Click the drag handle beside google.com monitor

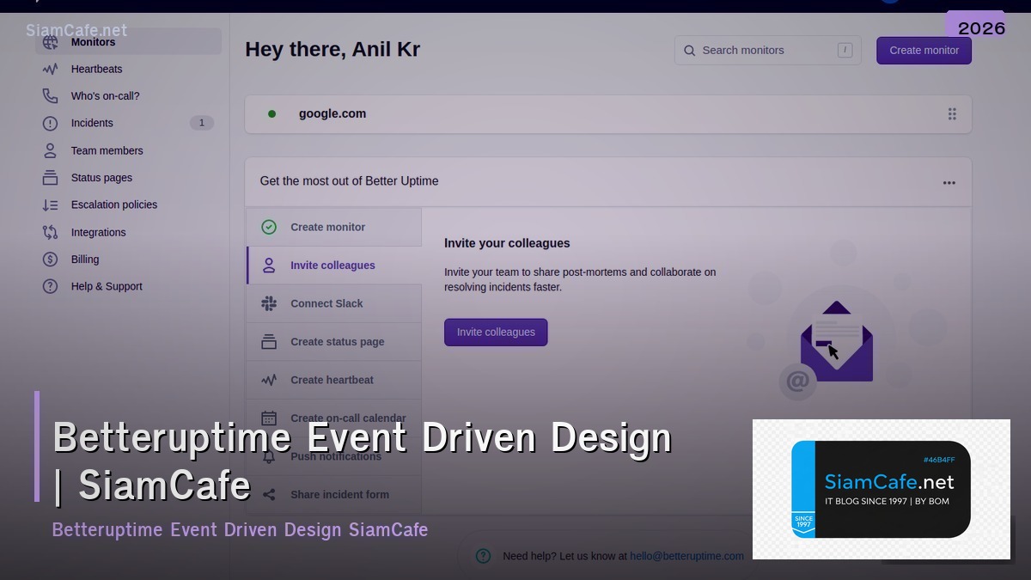952,113
